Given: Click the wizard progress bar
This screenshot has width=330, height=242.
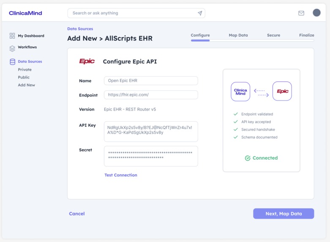Looking at the screenshot, I should (252, 41).
